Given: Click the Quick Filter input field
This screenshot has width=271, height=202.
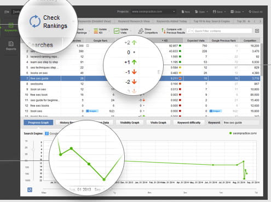Looking at the screenshot, I should (x=223, y=31).
